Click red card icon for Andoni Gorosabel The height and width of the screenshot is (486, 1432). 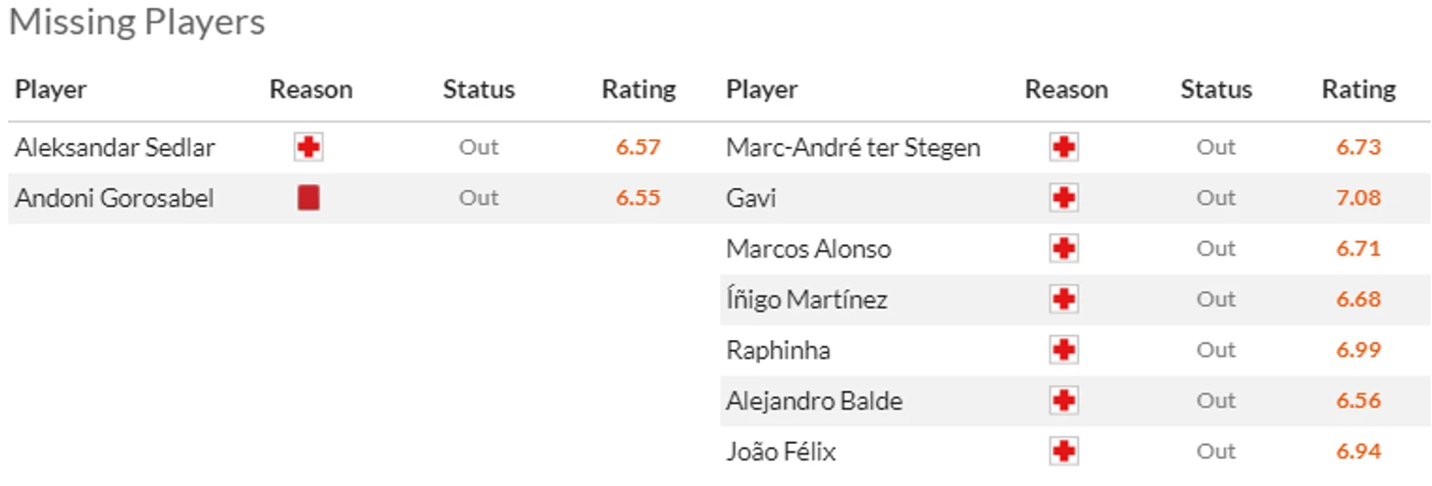pos(309,199)
